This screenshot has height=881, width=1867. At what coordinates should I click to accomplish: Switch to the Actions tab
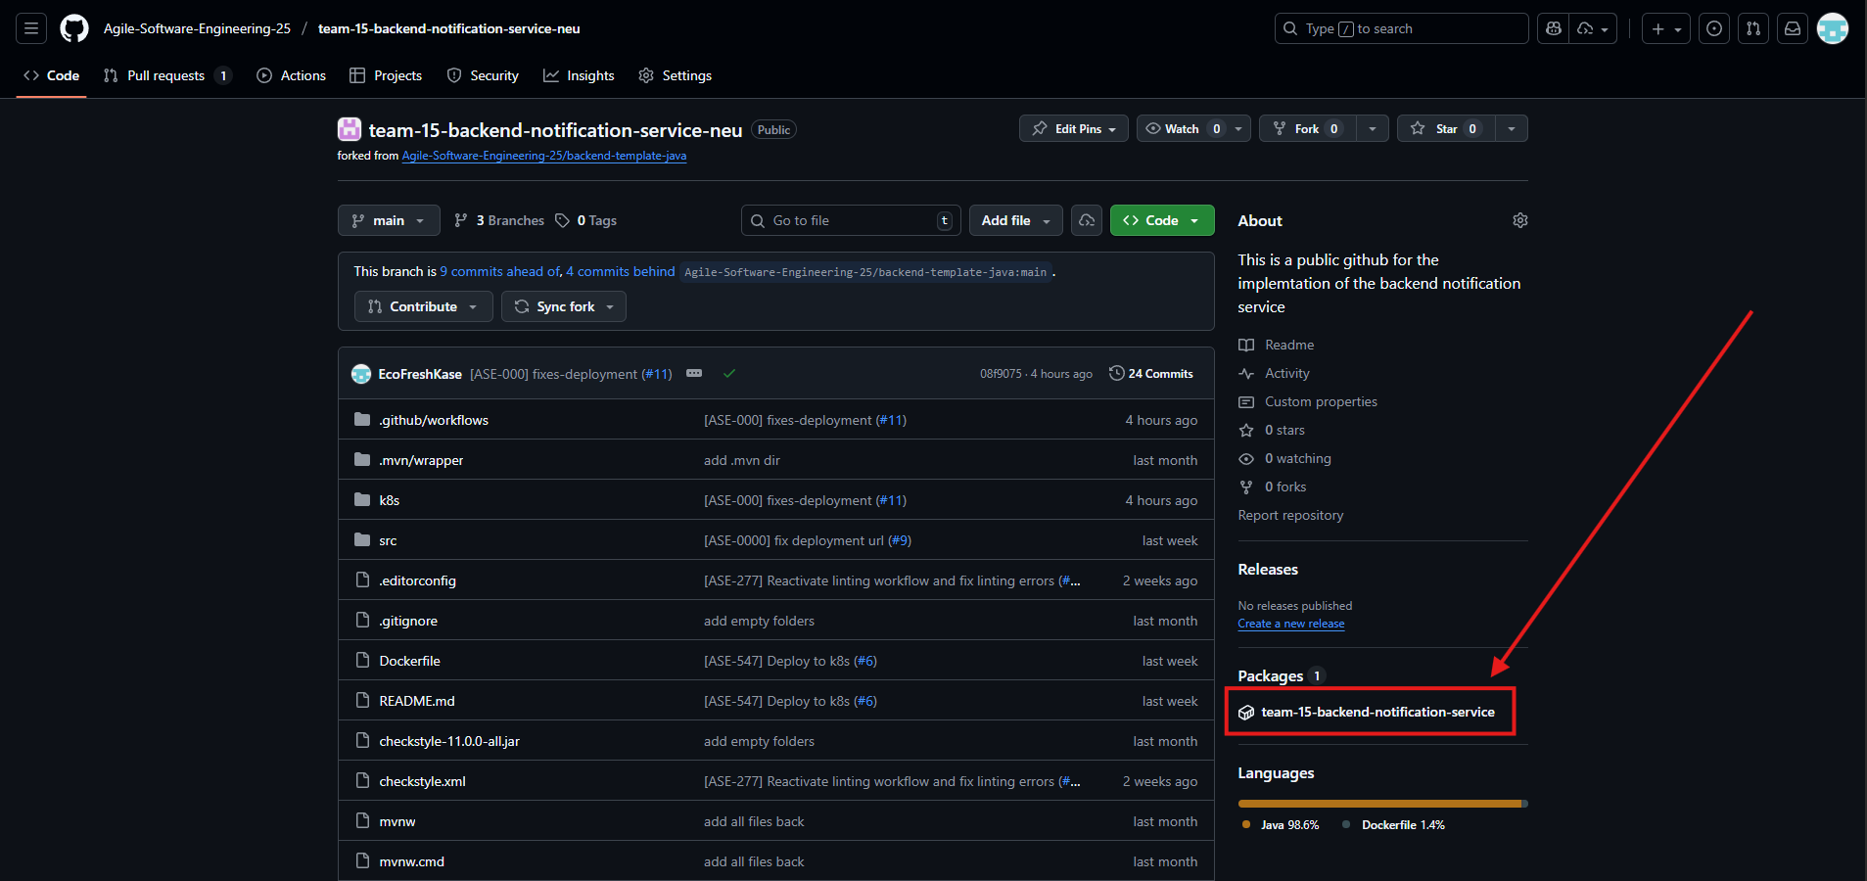291,75
